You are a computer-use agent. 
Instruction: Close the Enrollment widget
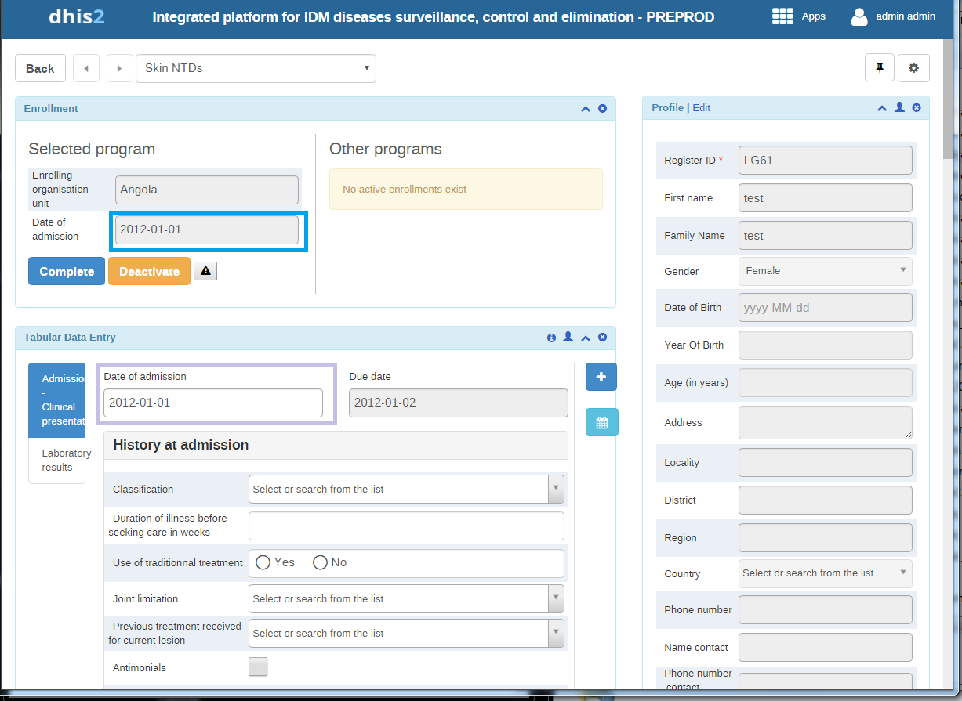602,109
